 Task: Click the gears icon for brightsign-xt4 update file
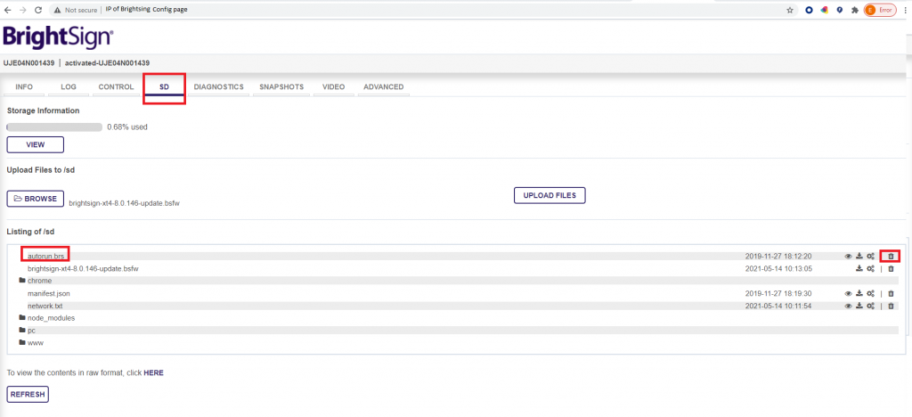[x=870, y=268]
